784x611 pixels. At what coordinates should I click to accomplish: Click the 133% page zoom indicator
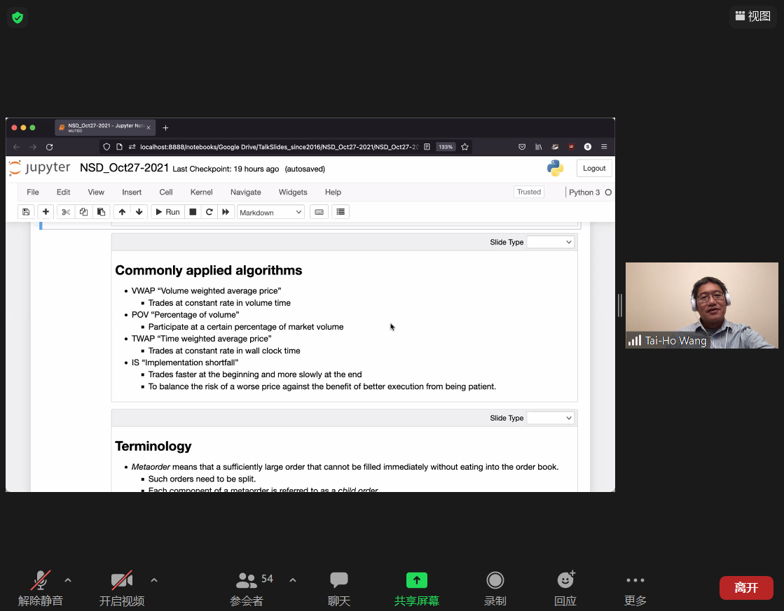[x=446, y=147]
